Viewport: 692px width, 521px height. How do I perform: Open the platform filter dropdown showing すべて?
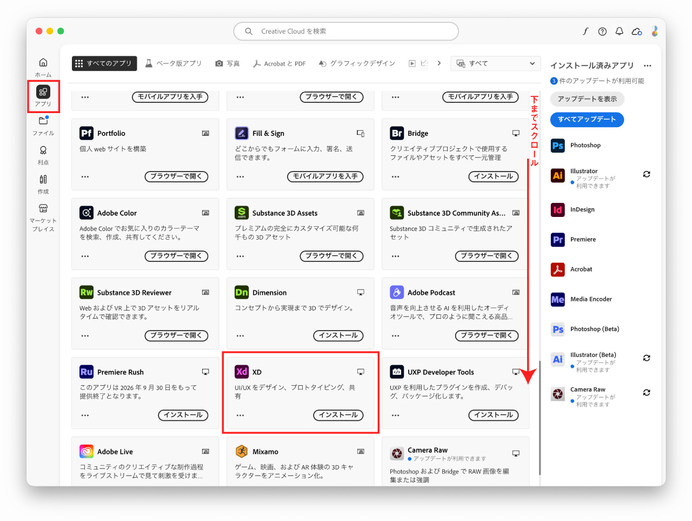click(496, 63)
